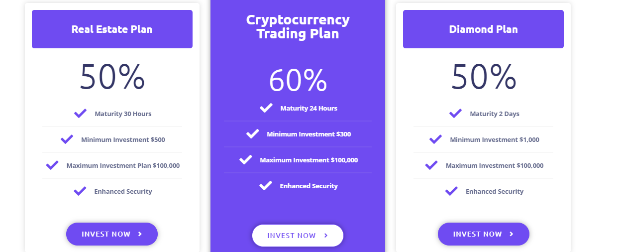Viewport: 618px width, 252px height.
Task: Click the 60% return figure
Action: tap(298, 80)
